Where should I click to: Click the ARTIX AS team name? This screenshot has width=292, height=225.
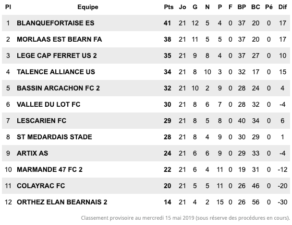pos(32,153)
